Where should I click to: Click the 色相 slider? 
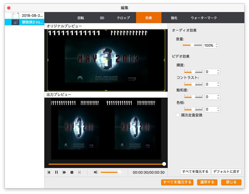coord(193,109)
